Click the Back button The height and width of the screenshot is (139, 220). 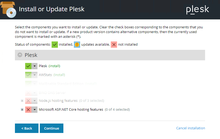point(27,128)
